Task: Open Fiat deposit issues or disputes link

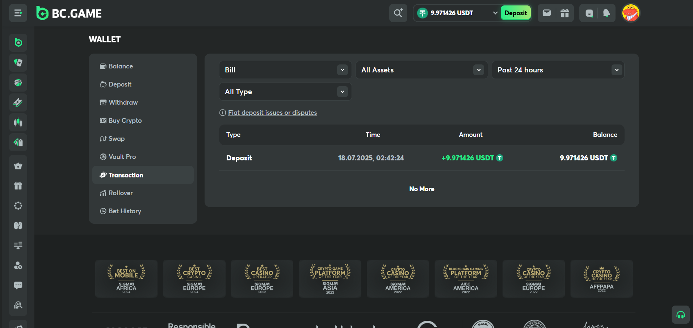Action: click(x=272, y=113)
